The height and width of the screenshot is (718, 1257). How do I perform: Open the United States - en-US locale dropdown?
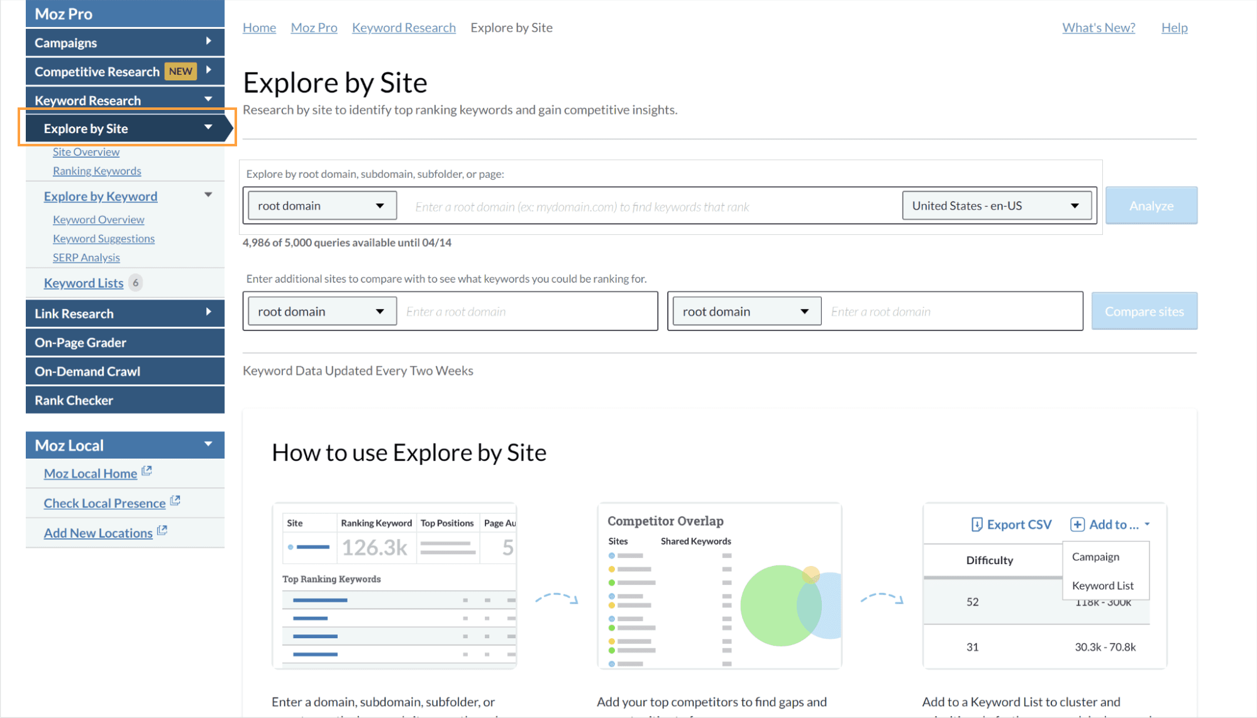[x=997, y=205]
